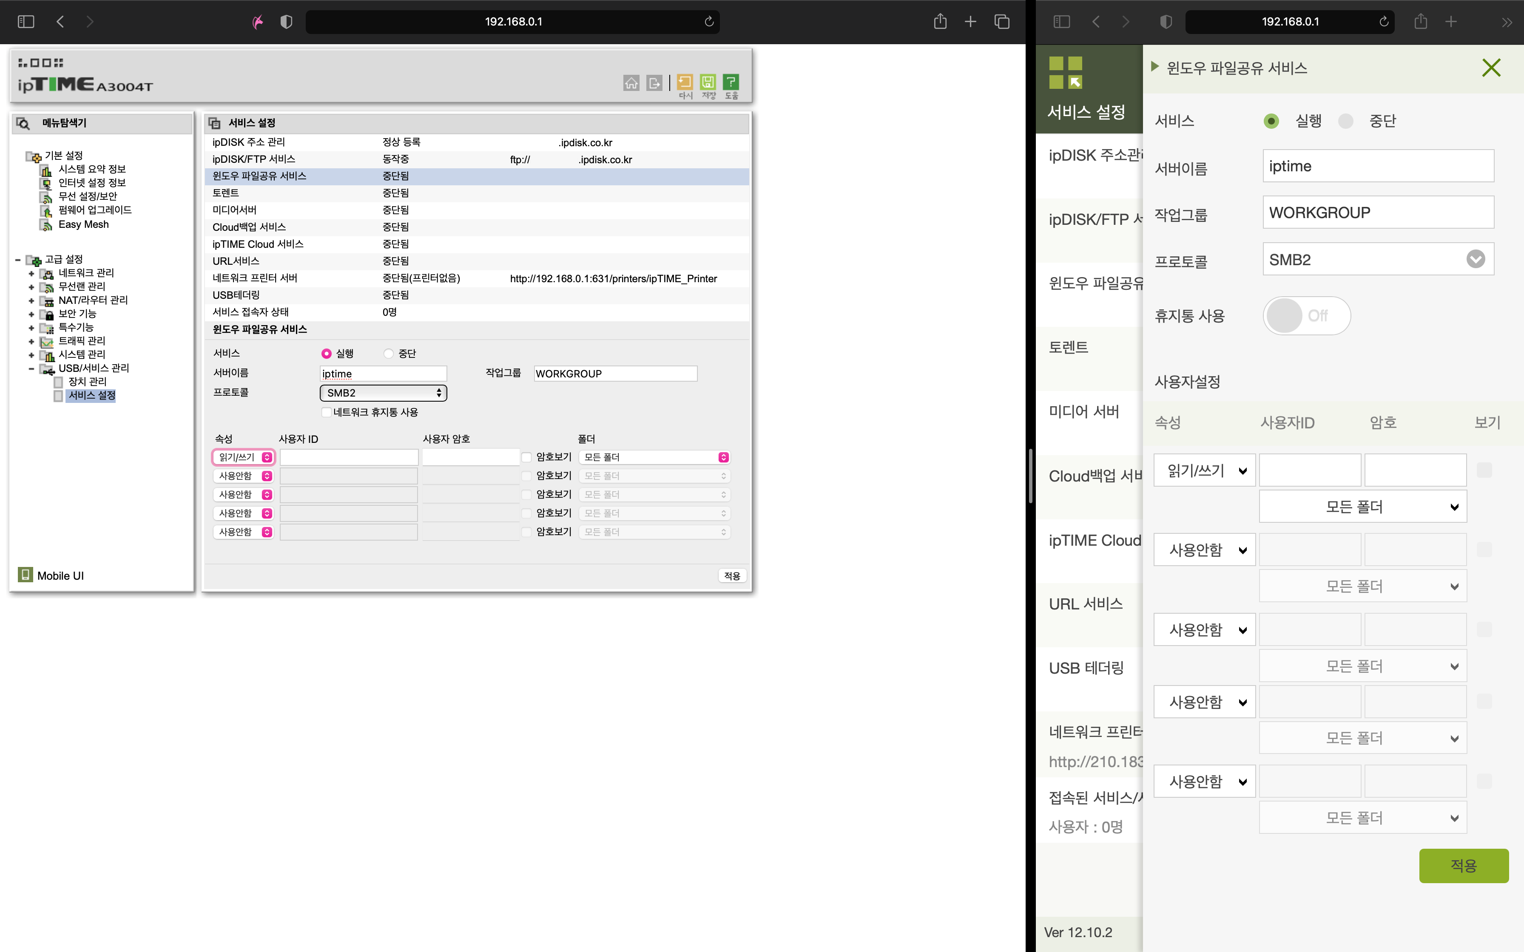
Task: Click the logout icon in ipTIME header
Action: pos(654,82)
